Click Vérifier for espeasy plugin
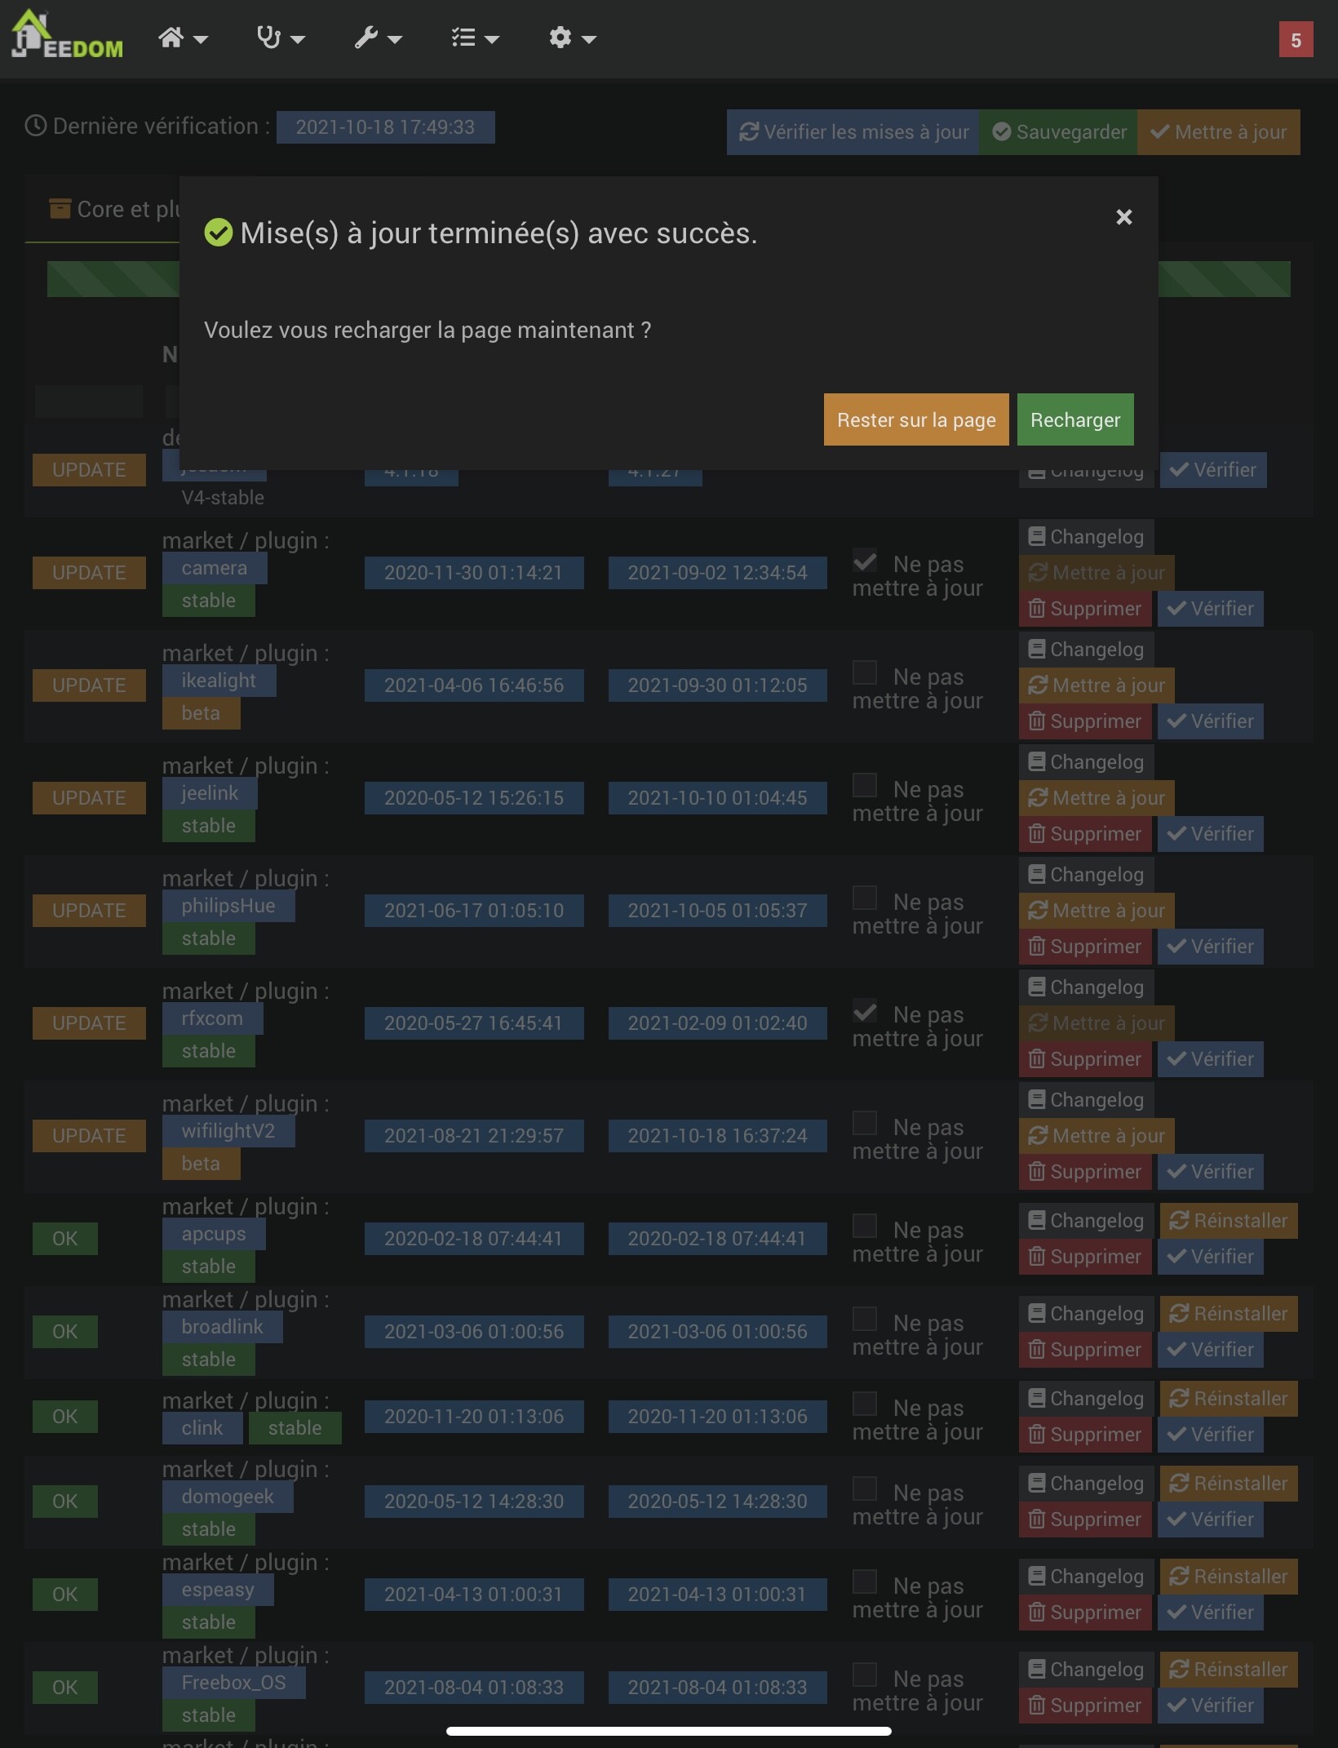 [x=1211, y=1613]
